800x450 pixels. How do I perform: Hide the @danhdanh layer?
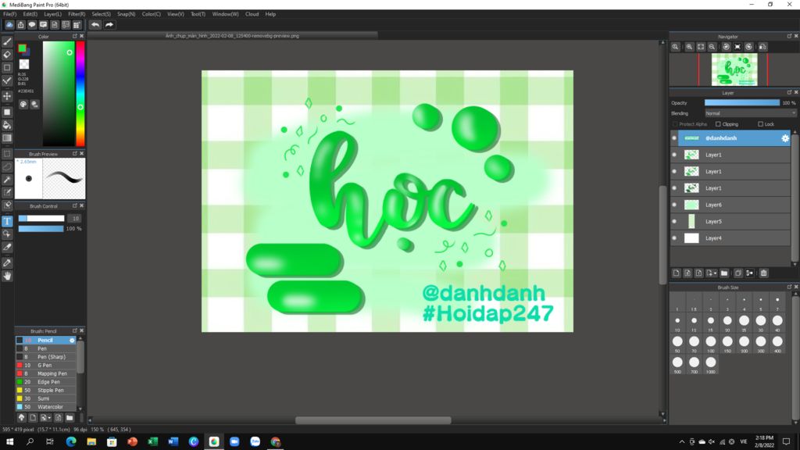(674, 138)
